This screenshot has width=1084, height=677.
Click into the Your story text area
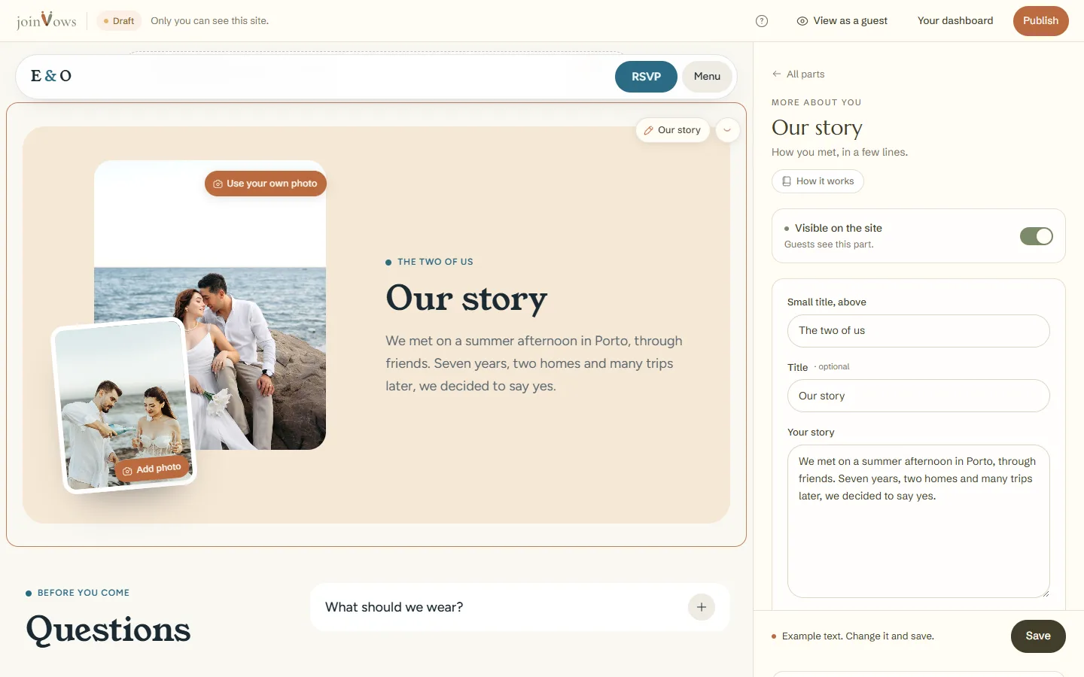tap(918, 521)
